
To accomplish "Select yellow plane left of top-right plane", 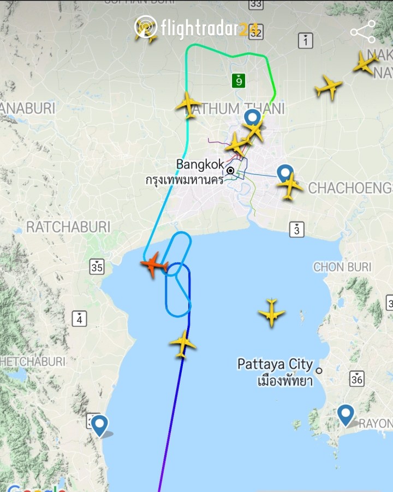I will 329,87.
